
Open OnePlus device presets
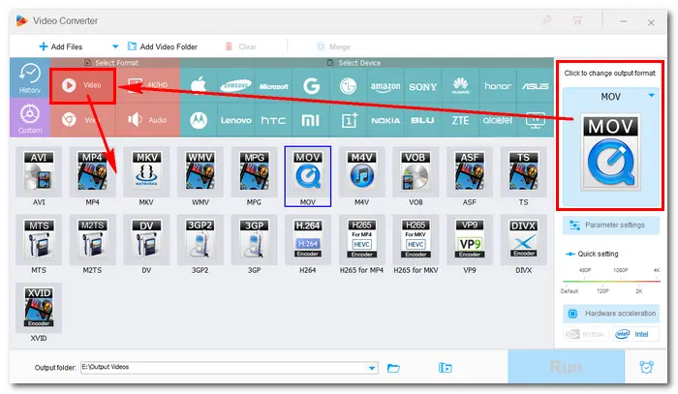click(x=348, y=120)
